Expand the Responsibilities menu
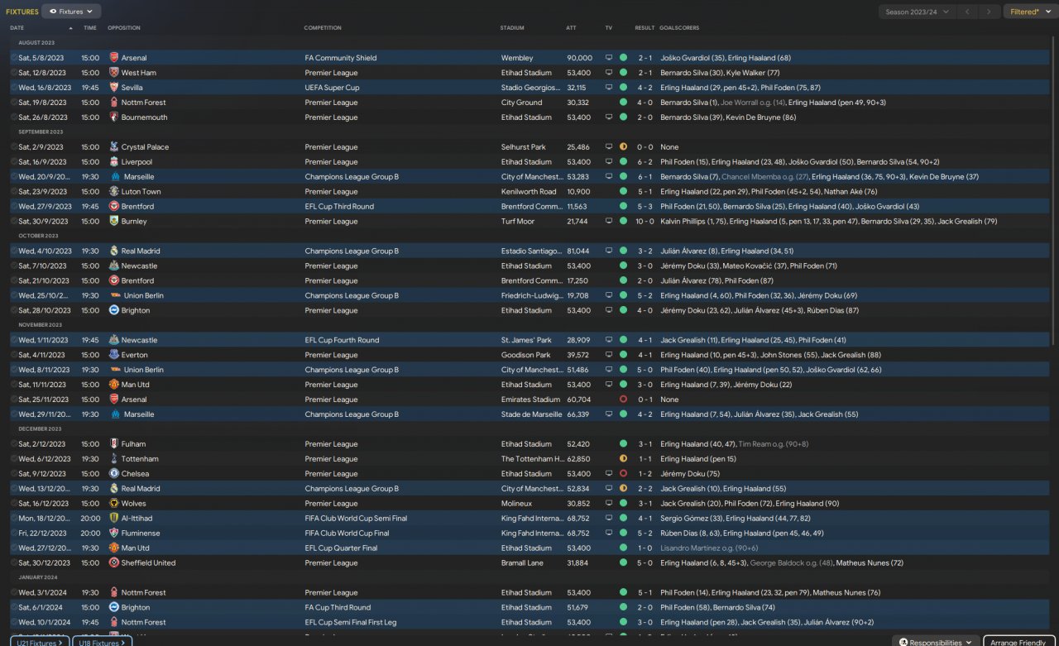This screenshot has height=646, width=1059. (935, 642)
